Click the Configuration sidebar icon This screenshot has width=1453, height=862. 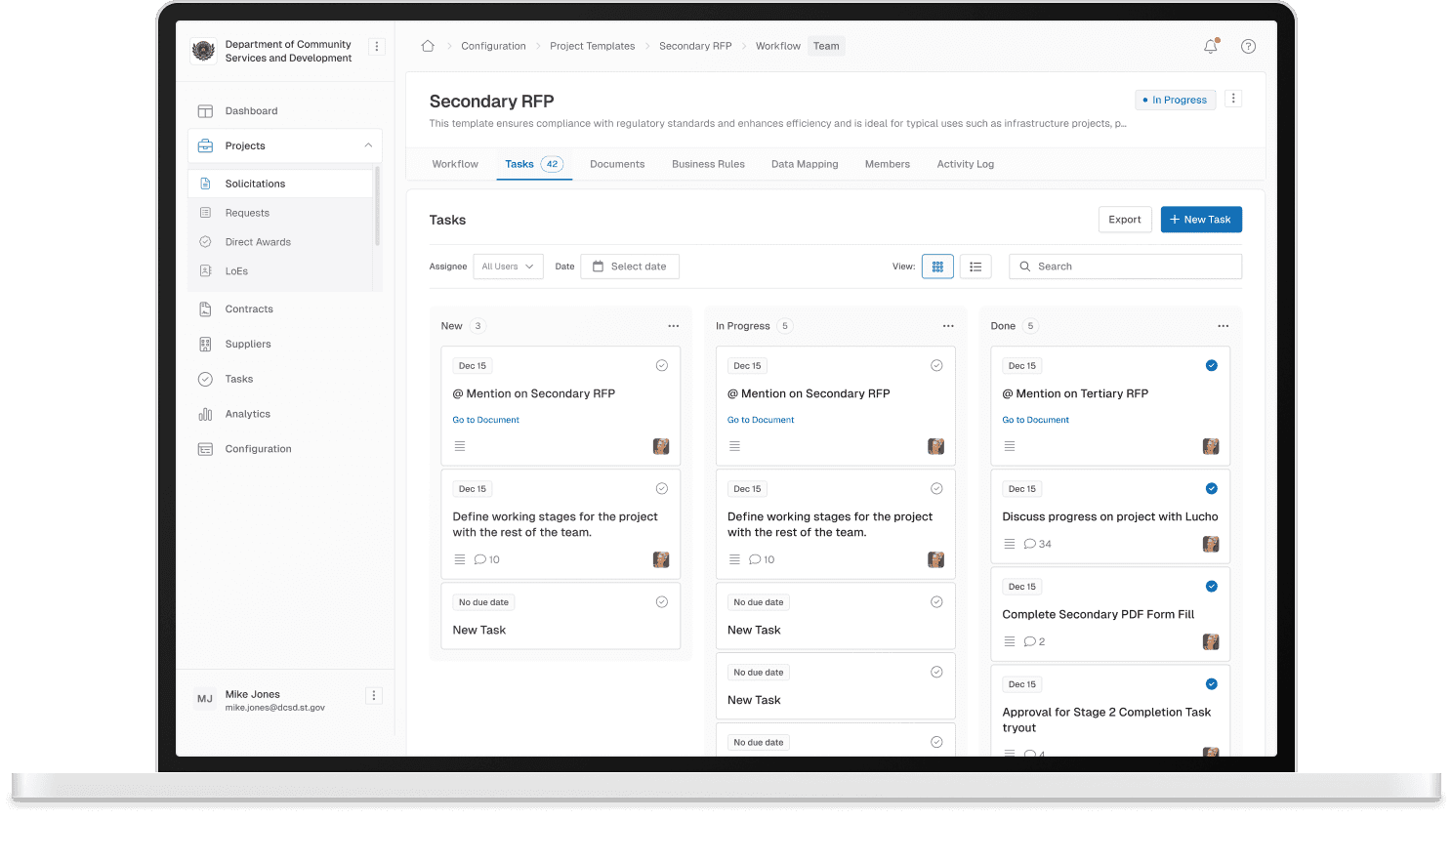point(205,449)
